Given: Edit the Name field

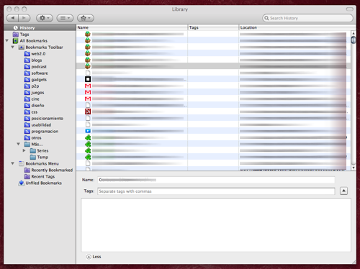Looking at the screenshot, I should click(216, 180).
